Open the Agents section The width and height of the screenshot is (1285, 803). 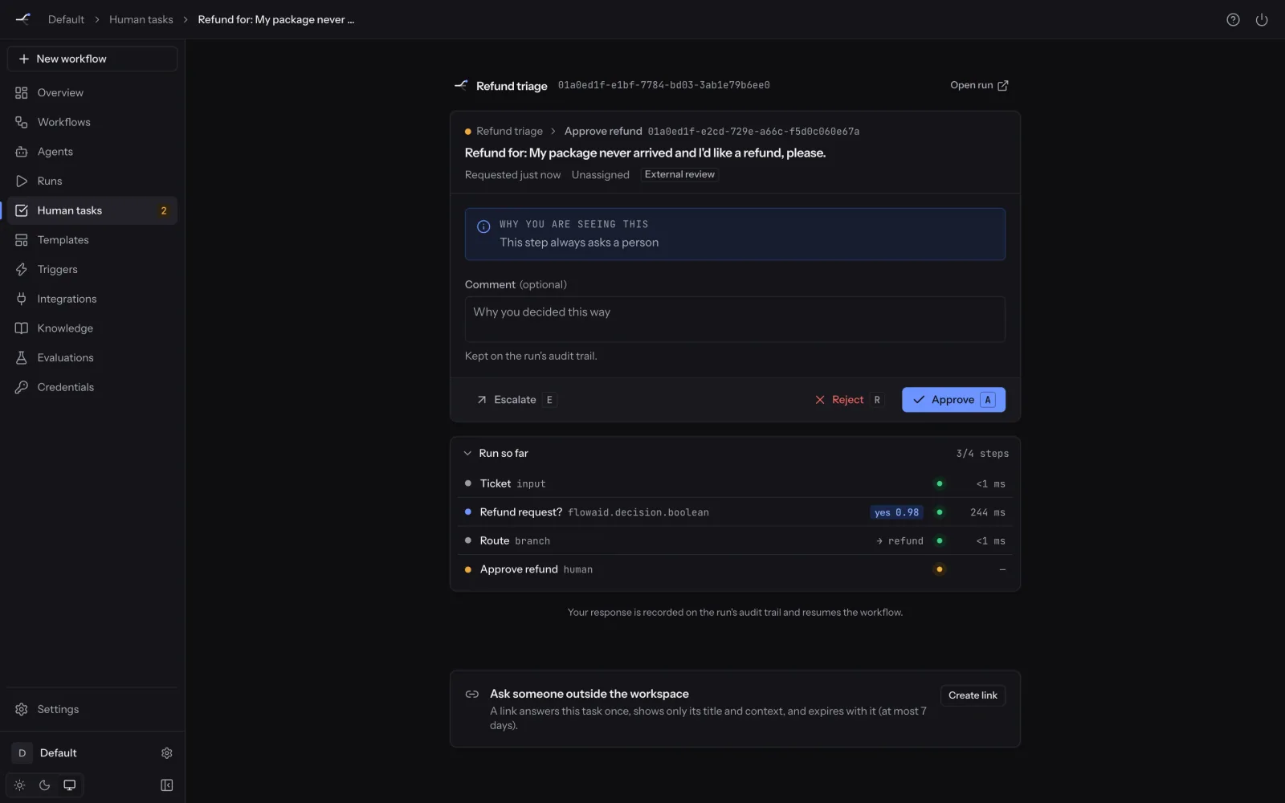pyautogui.click(x=92, y=152)
